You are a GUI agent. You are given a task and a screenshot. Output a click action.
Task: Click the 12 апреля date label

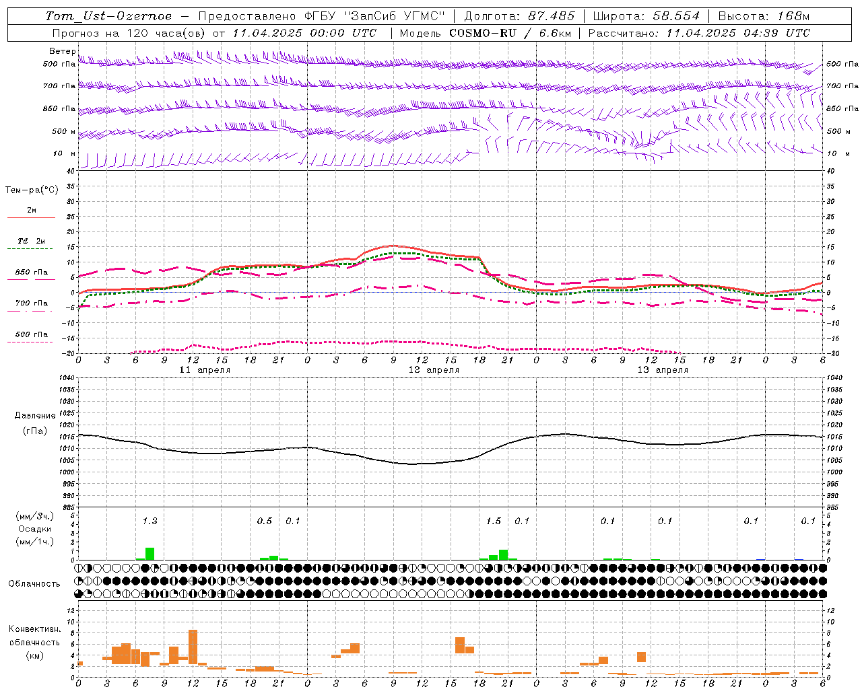click(x=434, y=370)
